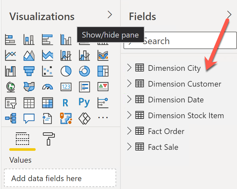Choose the scatter chart visual
Image resolution: width=237 pixels, height=189 pixels.
coord(48,71)
